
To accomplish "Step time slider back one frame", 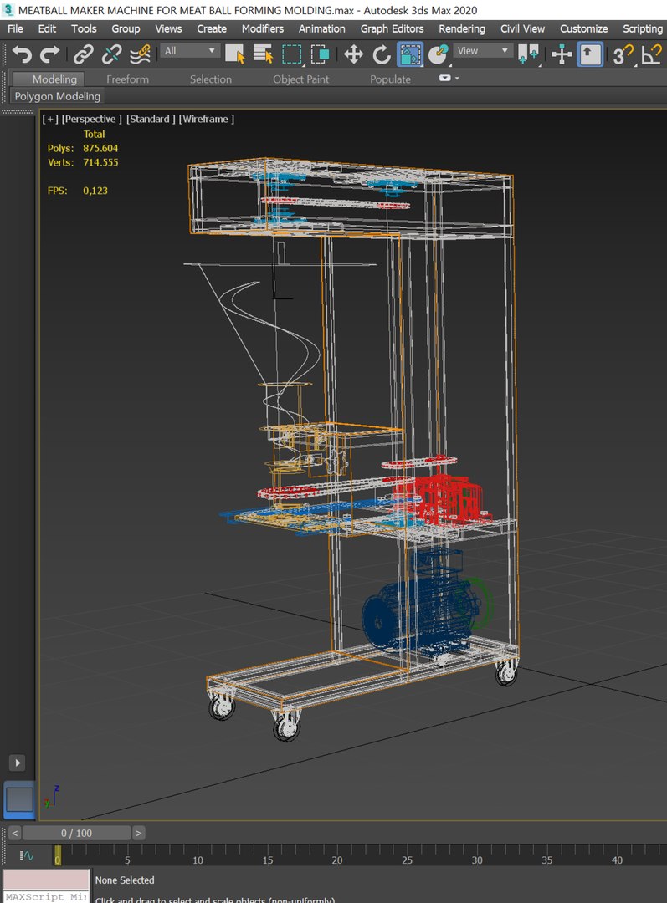I will tap(15, 833).
